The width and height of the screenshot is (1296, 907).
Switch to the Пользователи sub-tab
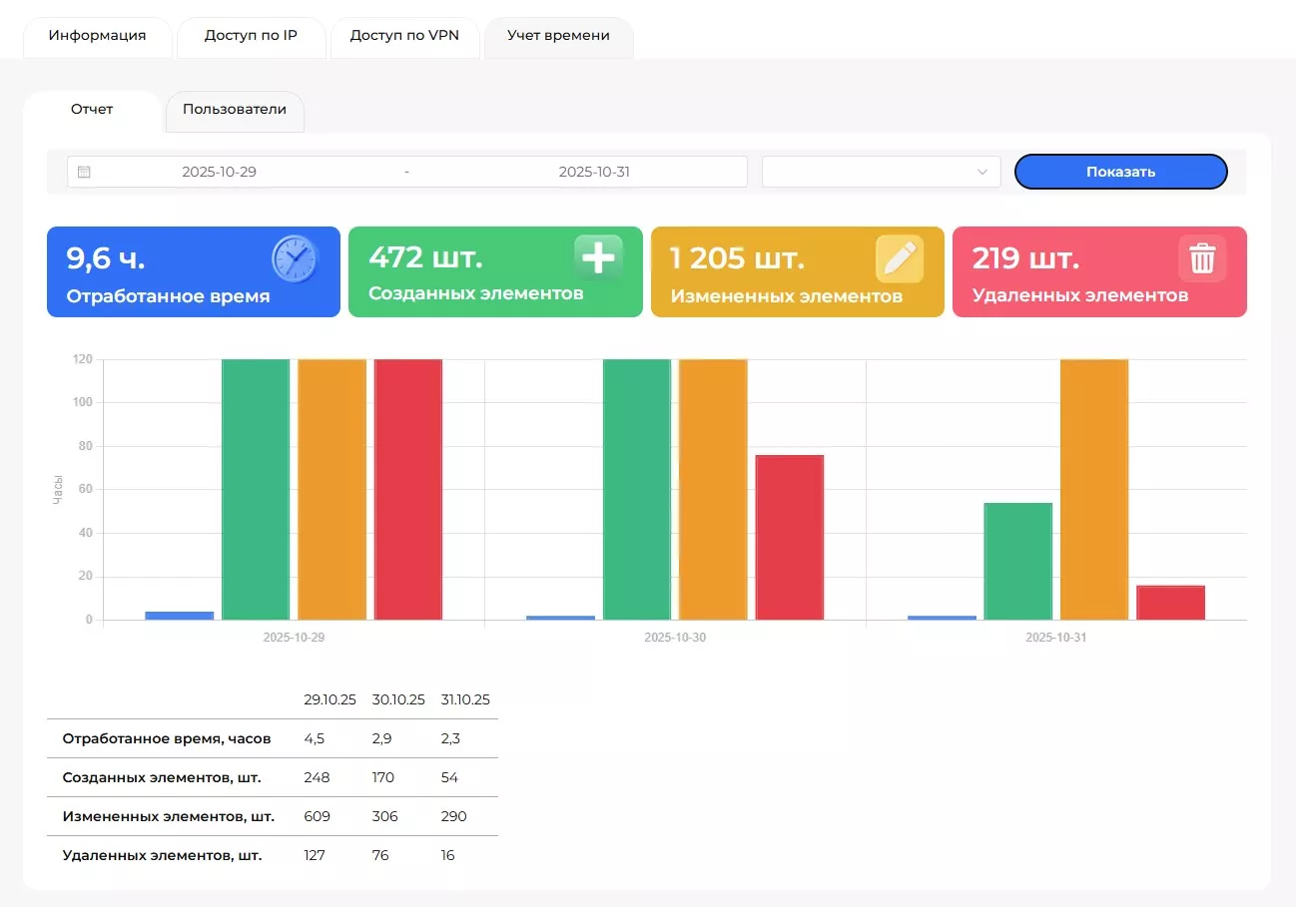tap(235, 110)
